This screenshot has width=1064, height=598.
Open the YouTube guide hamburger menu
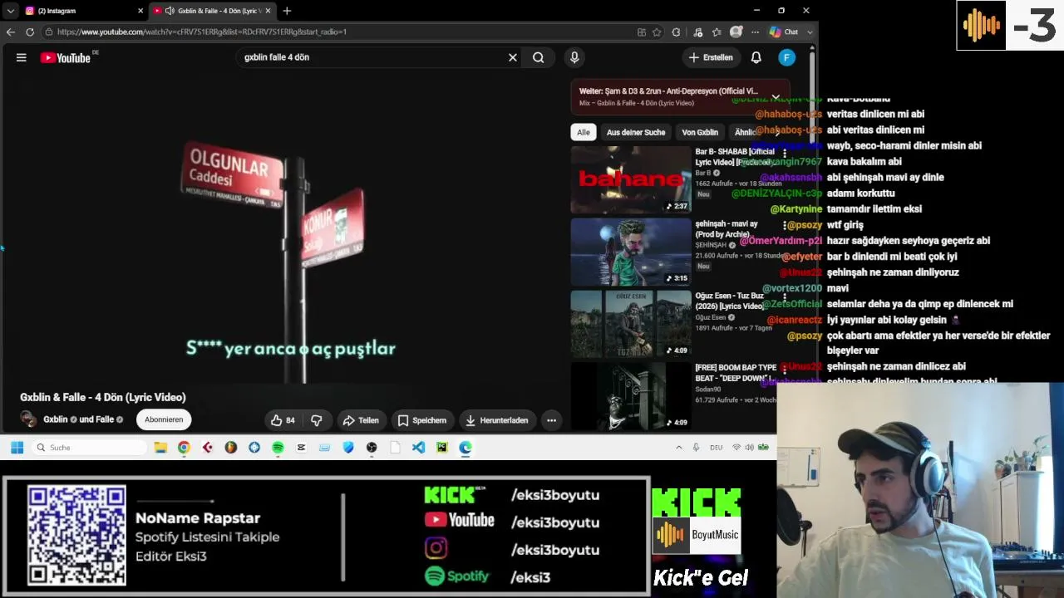pyautogui.click(x=22, y=57)
